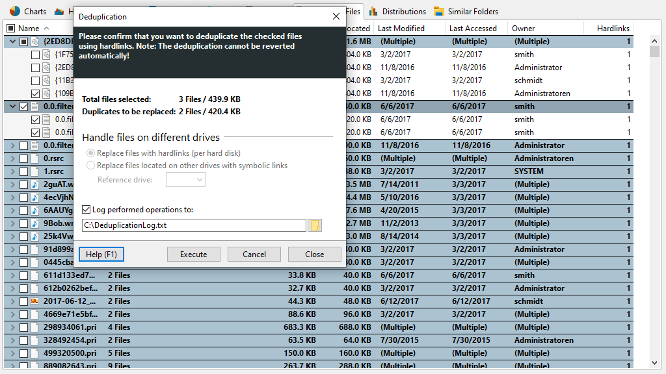Click the Similar Folders folder icon
Image resolution: width=666 pixels, height=374 pixels.
(x=440, y=12)
